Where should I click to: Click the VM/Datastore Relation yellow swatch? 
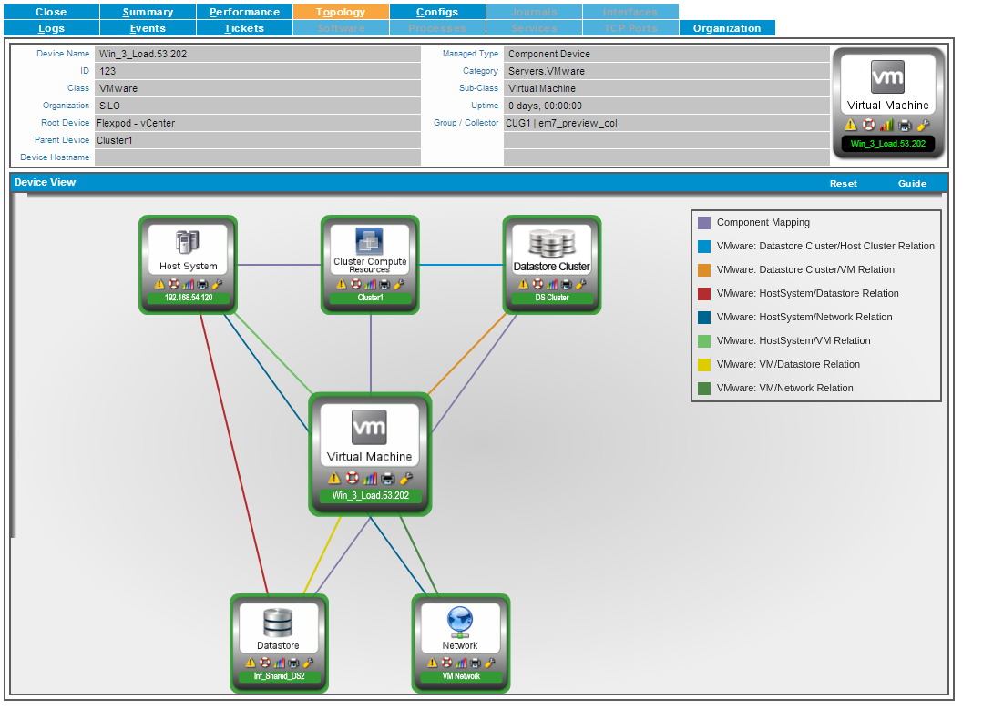[x=703, y=365]
